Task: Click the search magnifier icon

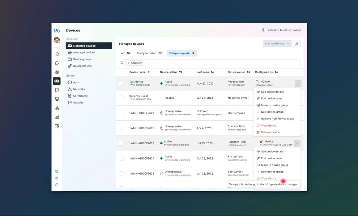Action: (122, 63)
